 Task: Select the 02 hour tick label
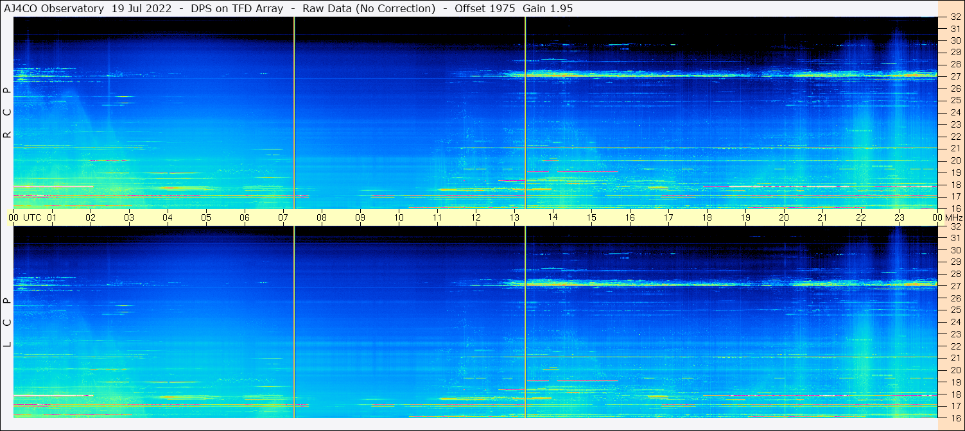(91, 217)
